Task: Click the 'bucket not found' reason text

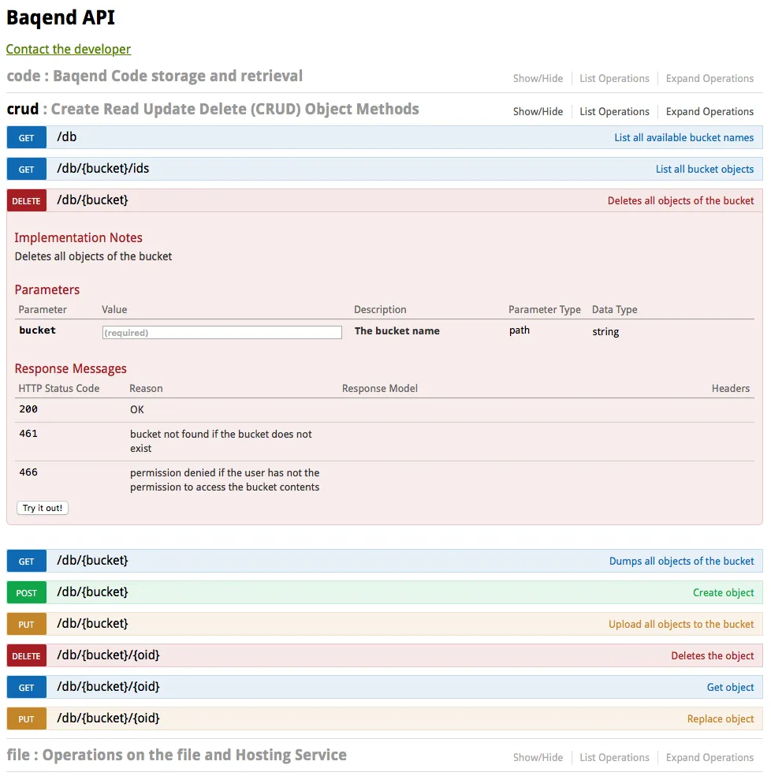Action: (x=221, y=441)
